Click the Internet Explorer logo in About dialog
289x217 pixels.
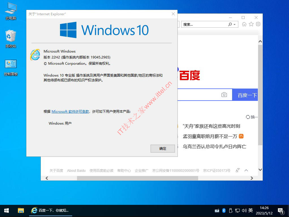pyautogui.click(x=35, y=55)
